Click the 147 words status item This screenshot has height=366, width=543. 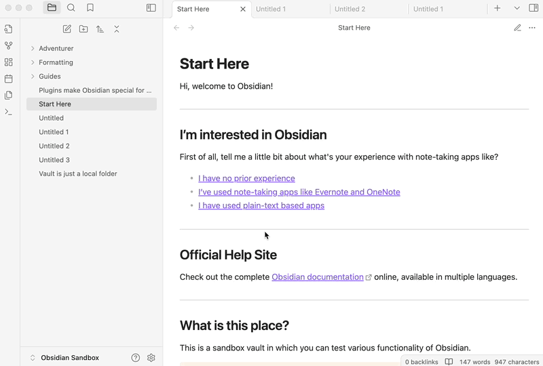(474, 362)
